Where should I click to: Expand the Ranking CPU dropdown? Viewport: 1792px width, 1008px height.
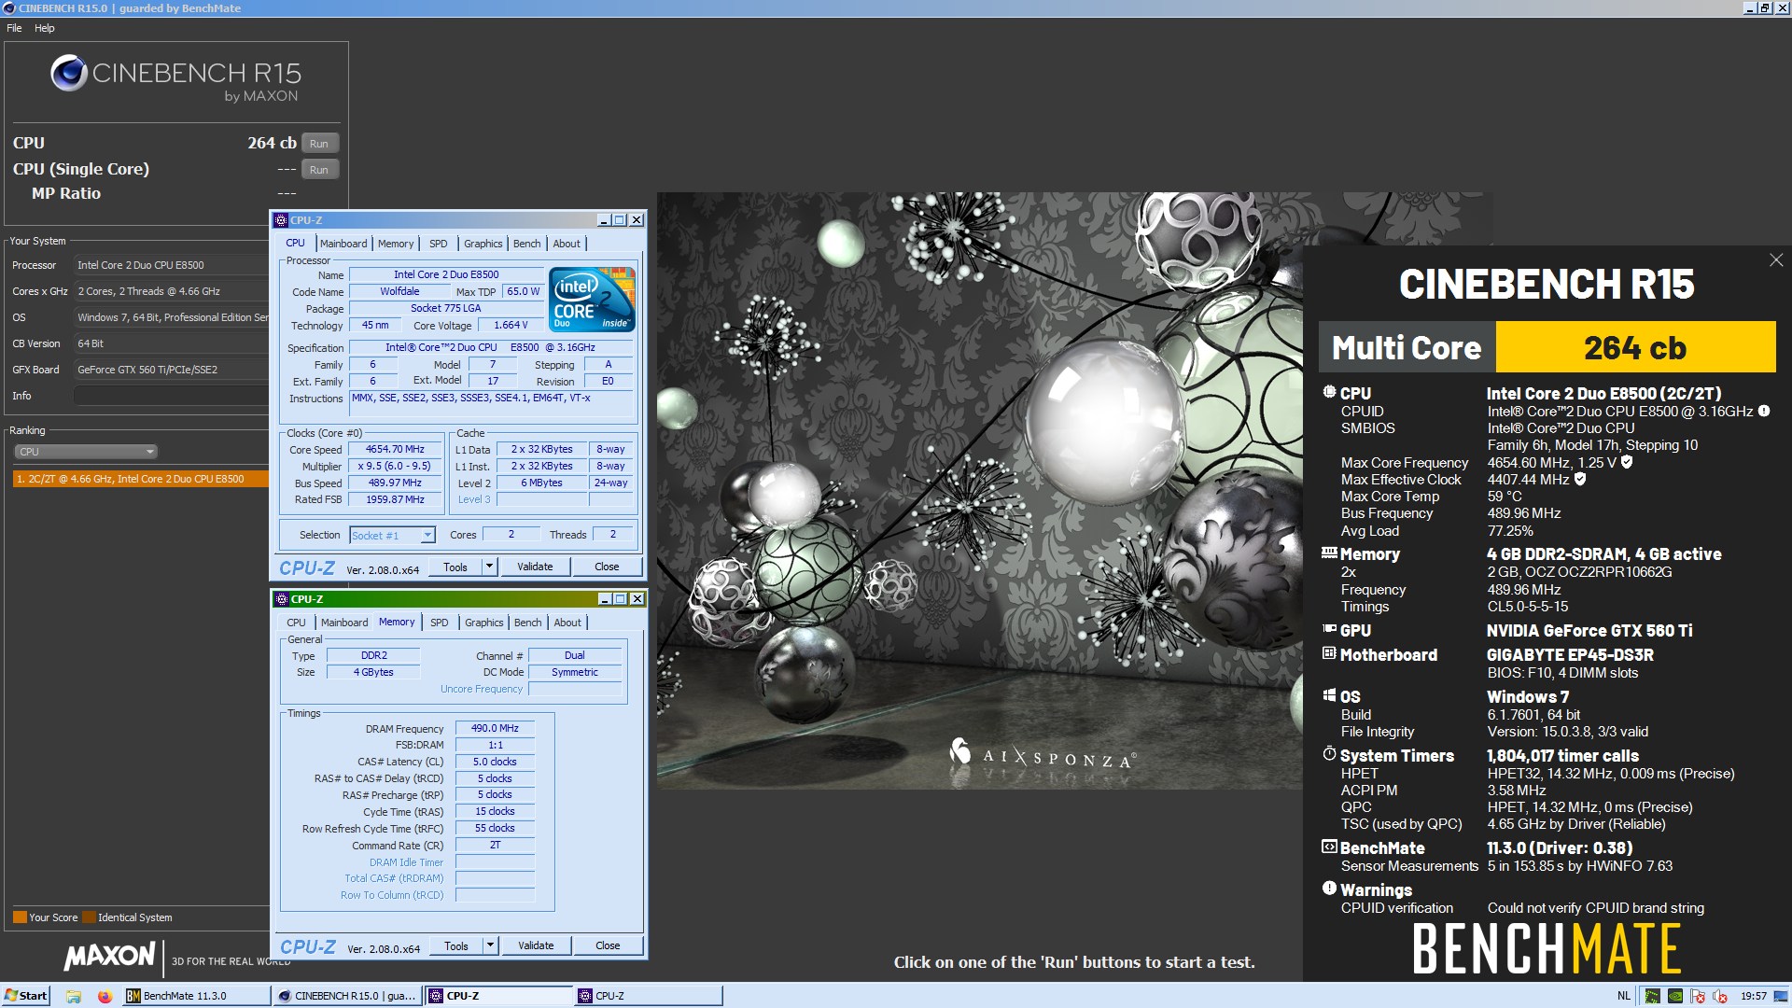pyautogui.click(x=86, y=452)
